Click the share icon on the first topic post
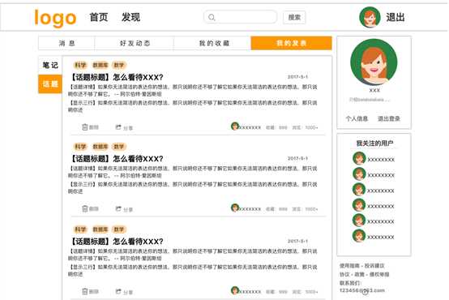Viewport: 449px width, 300px height. coord(118,127)
